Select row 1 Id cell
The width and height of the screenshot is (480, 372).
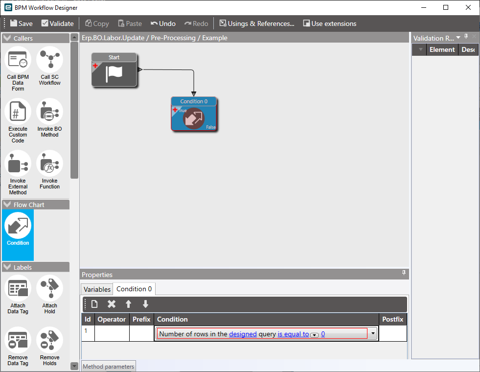[88, 333]
